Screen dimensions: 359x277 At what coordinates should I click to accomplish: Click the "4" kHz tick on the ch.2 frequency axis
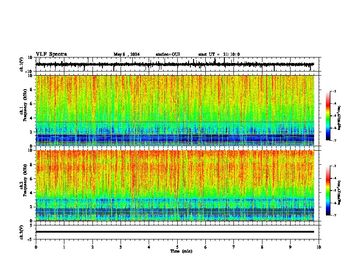[31, 193]
